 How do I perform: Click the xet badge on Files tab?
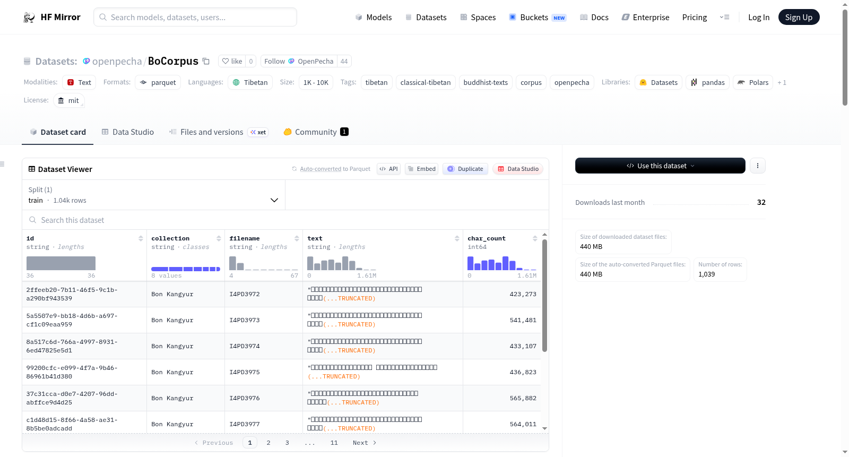tap(258, 132)
